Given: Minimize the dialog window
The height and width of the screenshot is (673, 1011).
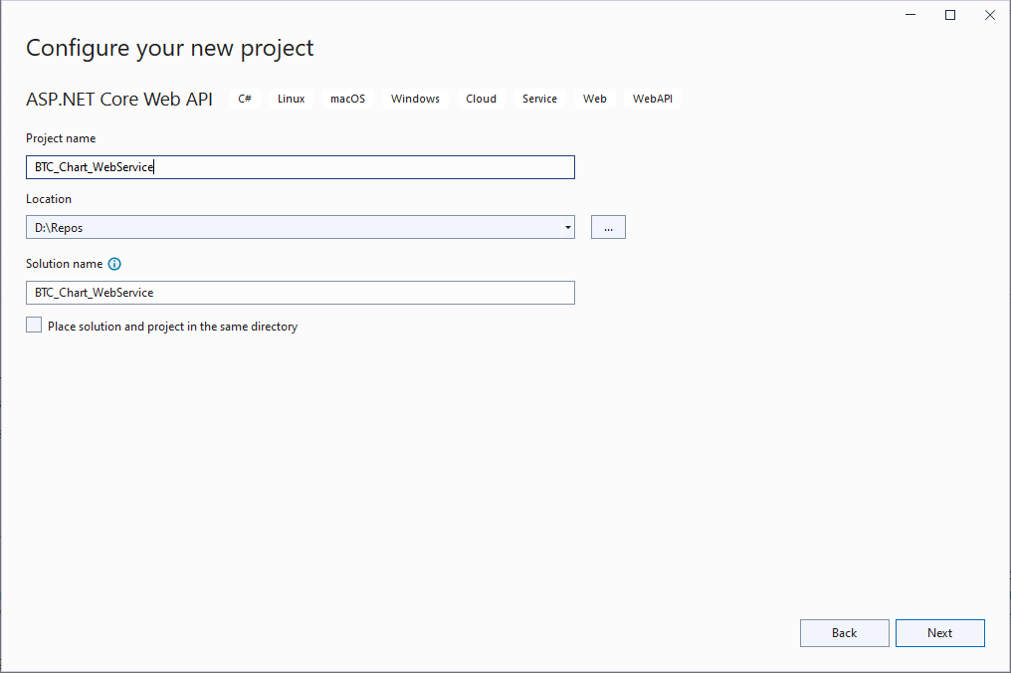Looking at the screenshot, I should click(910, 15).
